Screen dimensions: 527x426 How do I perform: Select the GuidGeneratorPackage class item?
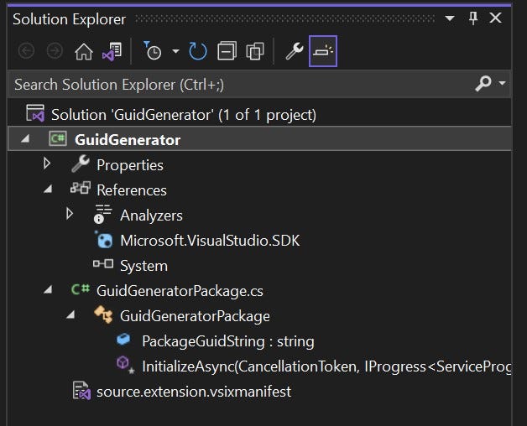(195, 316)
